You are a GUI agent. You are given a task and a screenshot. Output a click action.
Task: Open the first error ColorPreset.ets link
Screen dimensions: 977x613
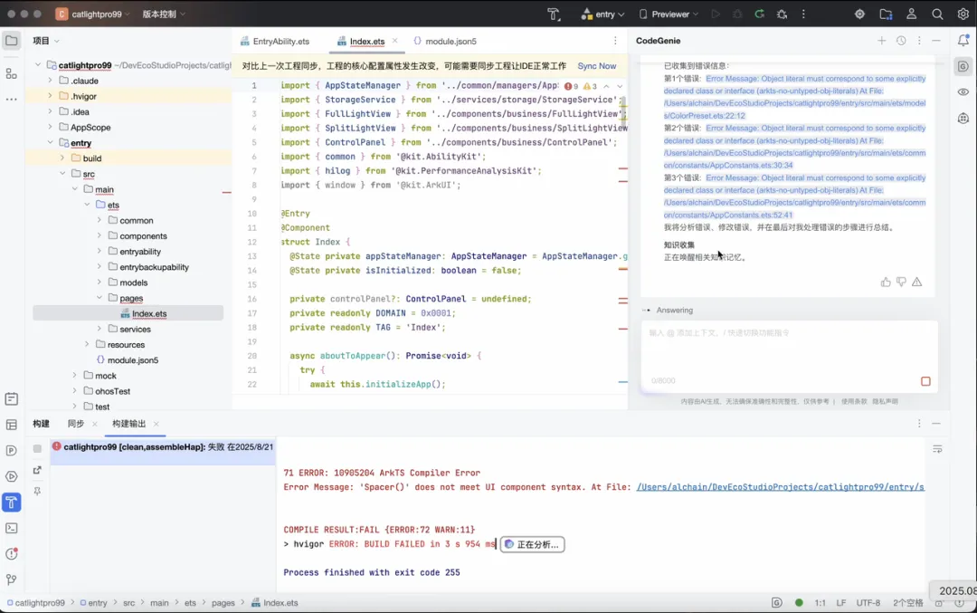click(794, 97)
